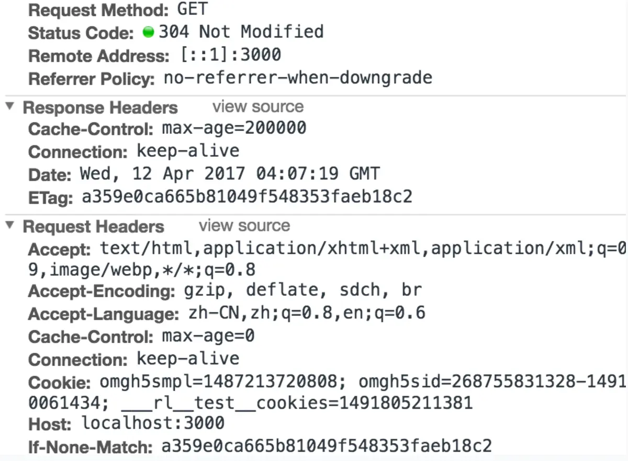Select the no-referrer-when-downgrade policy value
This screenshot has height=461, width=628.
tap(298, 78)
